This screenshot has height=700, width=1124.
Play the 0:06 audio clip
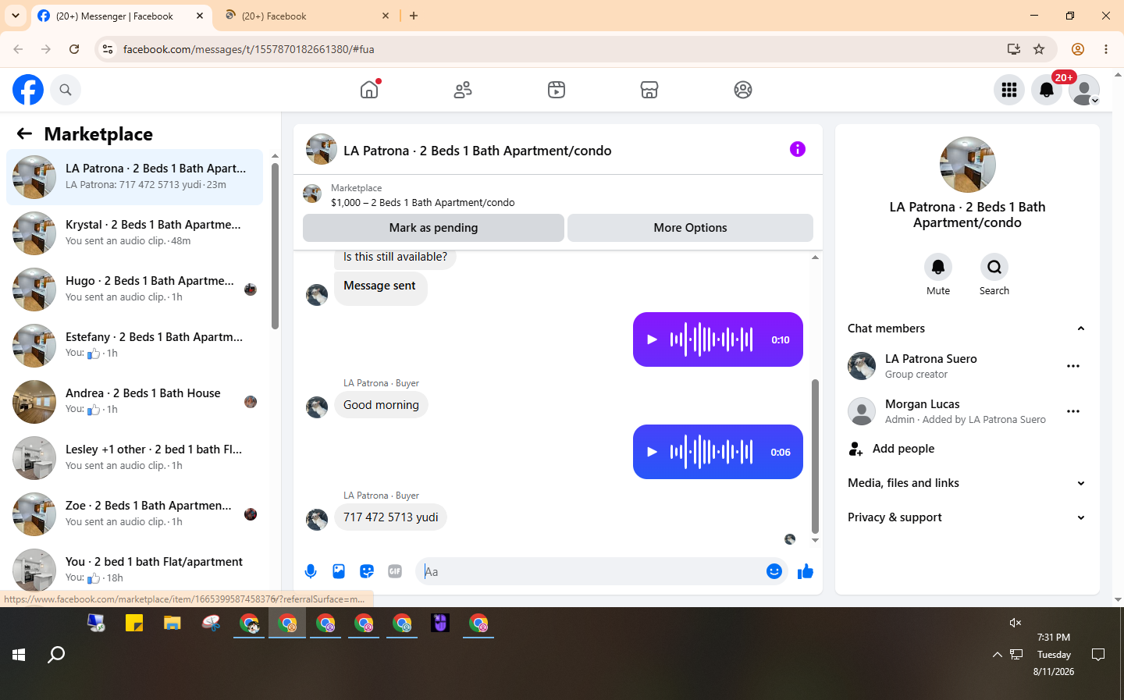652,452
